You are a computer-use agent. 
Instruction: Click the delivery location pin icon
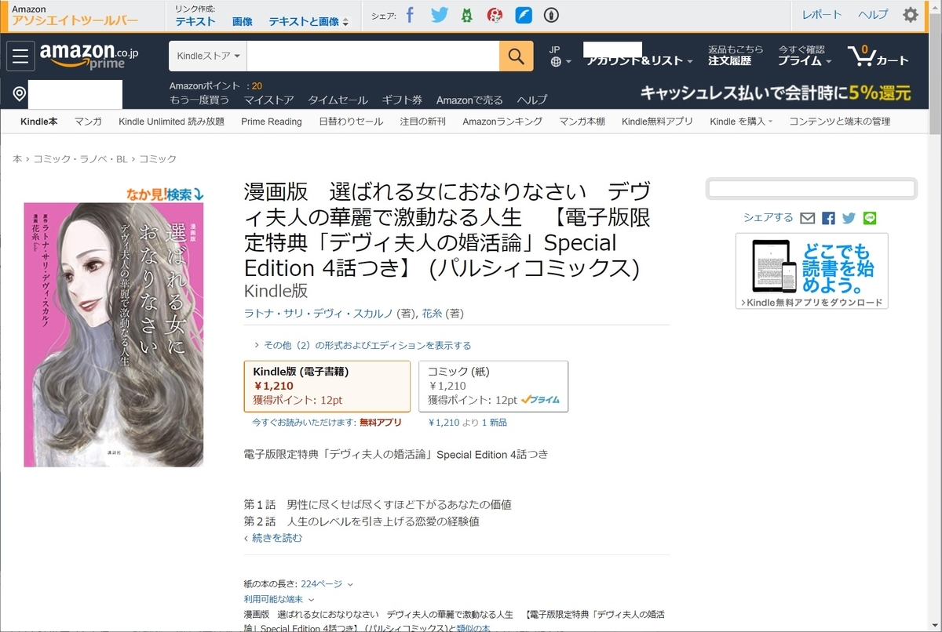20,95
